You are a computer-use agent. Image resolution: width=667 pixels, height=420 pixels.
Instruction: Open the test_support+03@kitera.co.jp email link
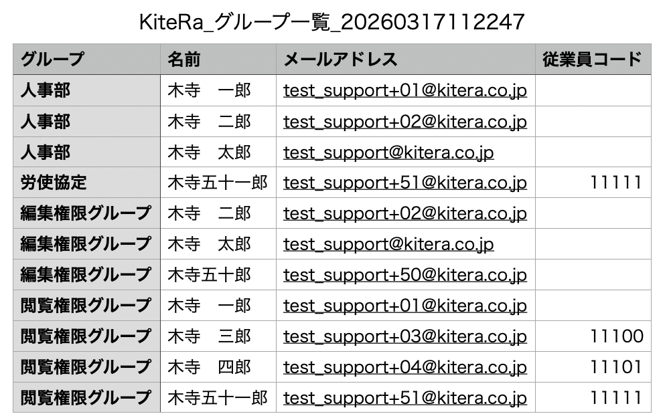pyautogui.click(x=404, y=336)
